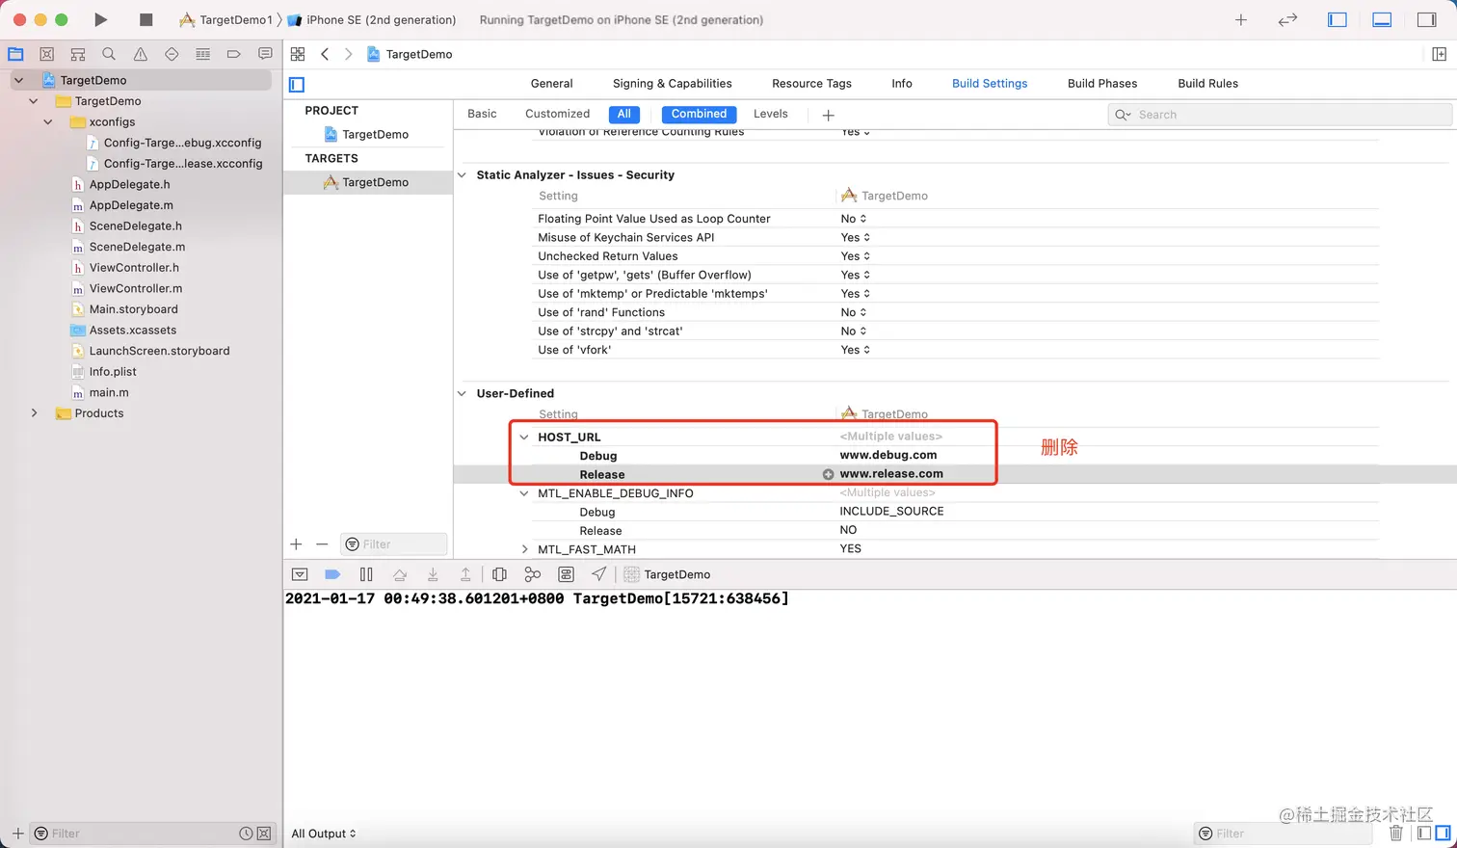Show source-controlled files filter
The height and width of the screenshot is (848, 1457).
tap(264, 834)
